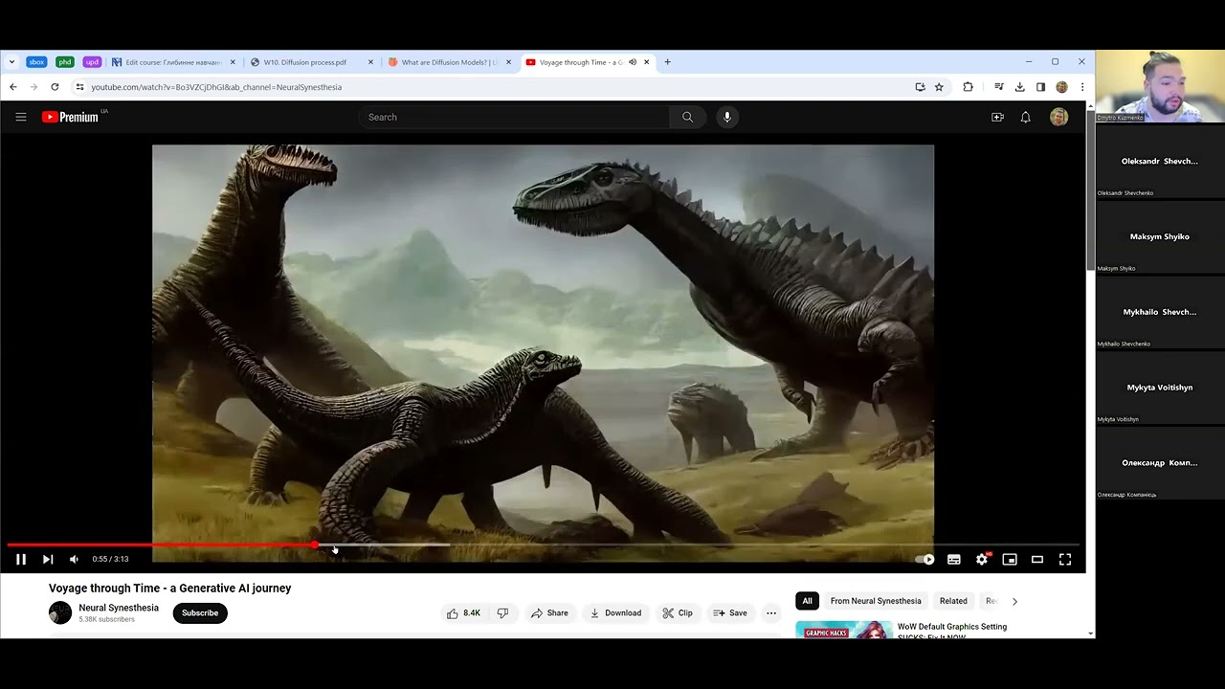
Task: Pause the video
Action: tap(20, 559)
